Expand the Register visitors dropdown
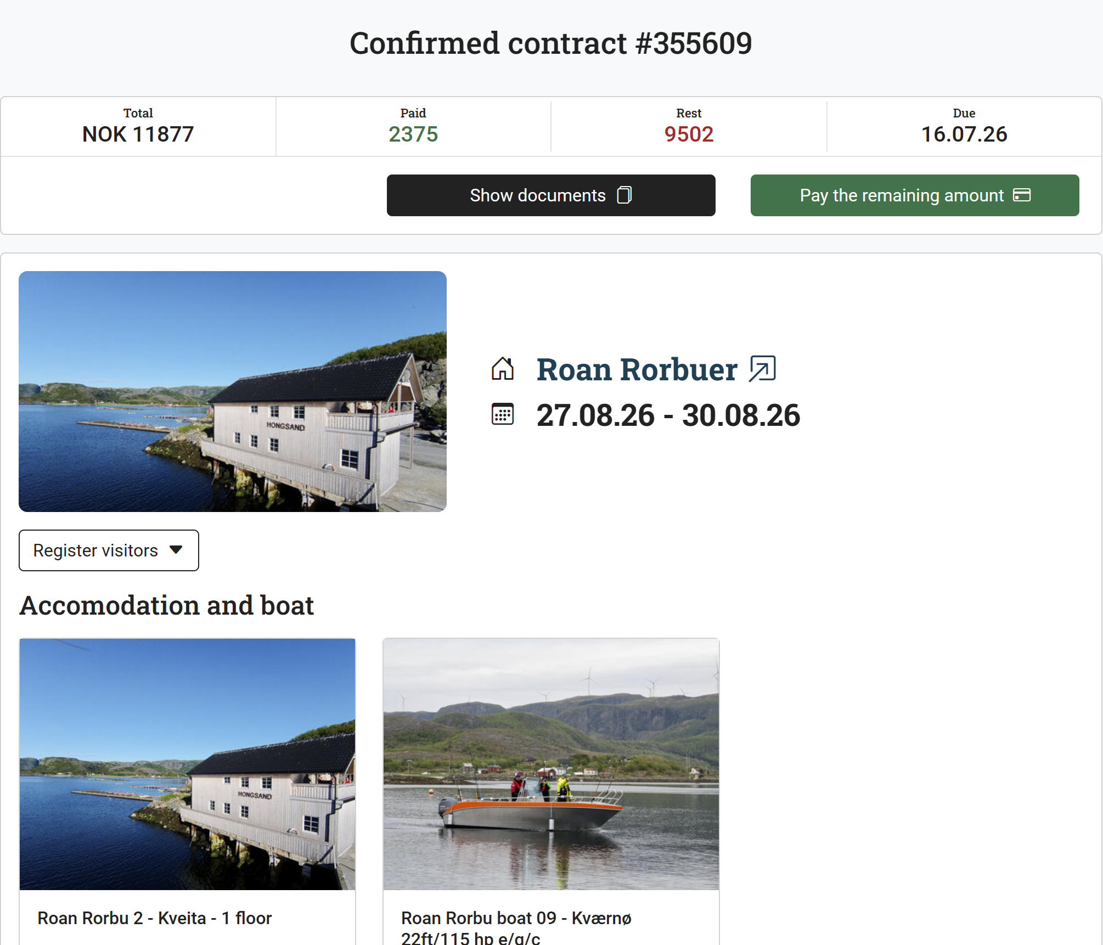Screen dimensions: 1103x945 pyautogui.click(x=109, y=550)
